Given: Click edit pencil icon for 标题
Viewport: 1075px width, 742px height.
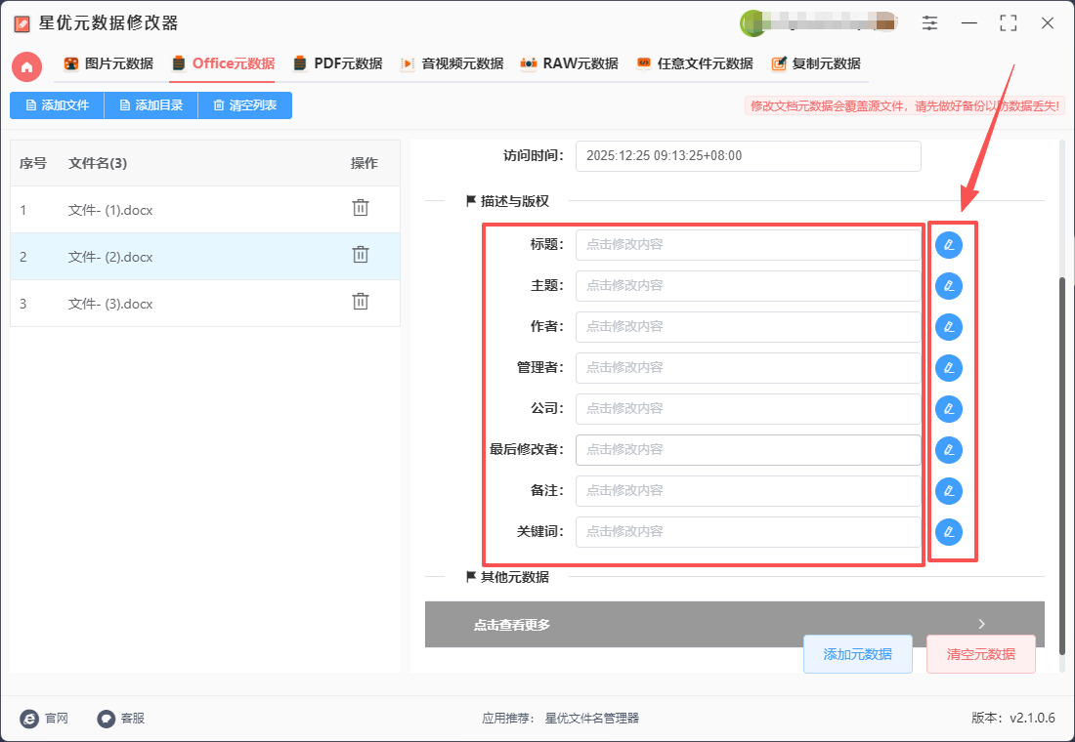Looking at the screenshot, I should click(x=949, y=245).
